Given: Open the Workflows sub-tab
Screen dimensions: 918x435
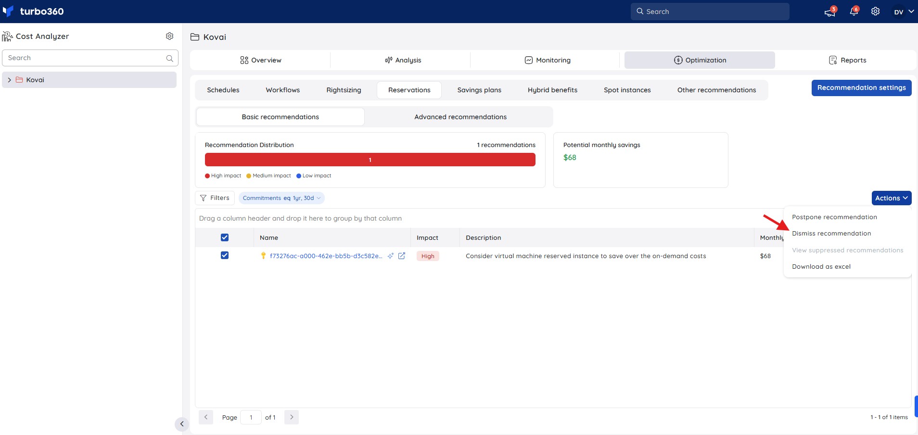Looking at the screenshot, I should (282, 90).
